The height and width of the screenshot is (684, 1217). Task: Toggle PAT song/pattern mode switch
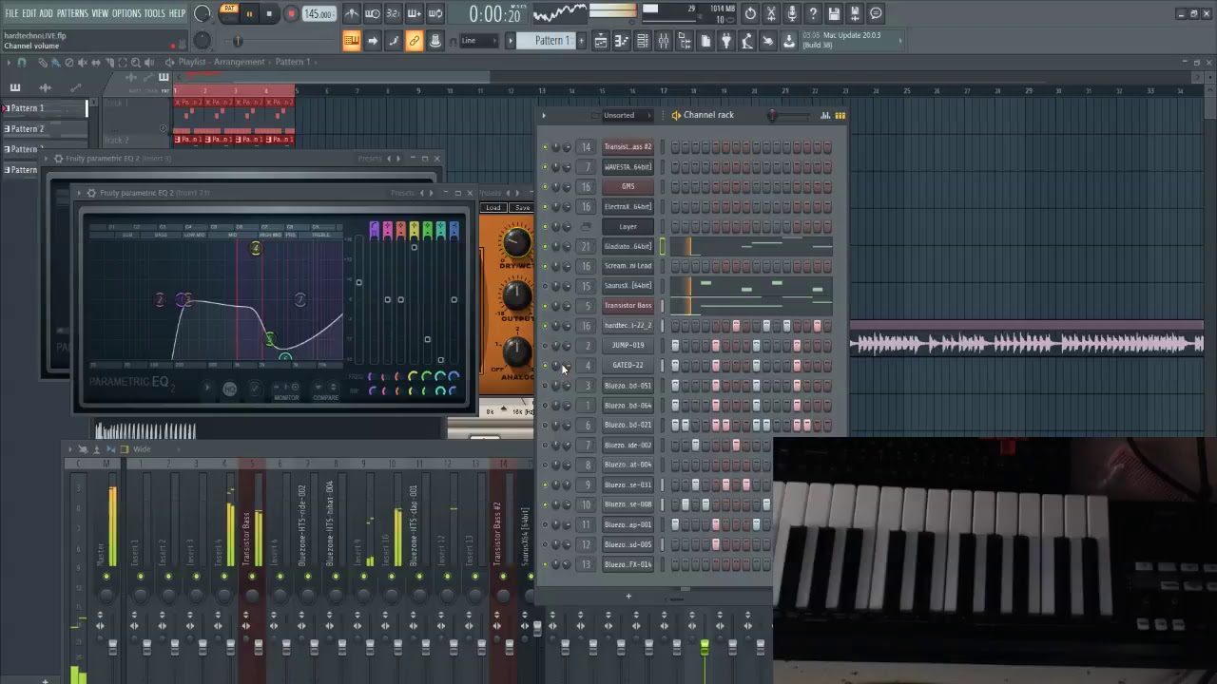coord(229,13)
